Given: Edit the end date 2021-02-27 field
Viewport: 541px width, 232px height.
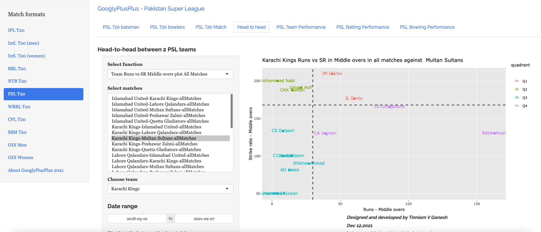Looking at the screenshot, I should (204, 219).
